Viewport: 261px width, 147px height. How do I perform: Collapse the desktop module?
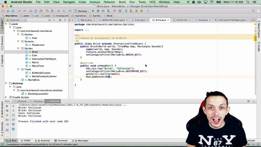pos(6,83)
